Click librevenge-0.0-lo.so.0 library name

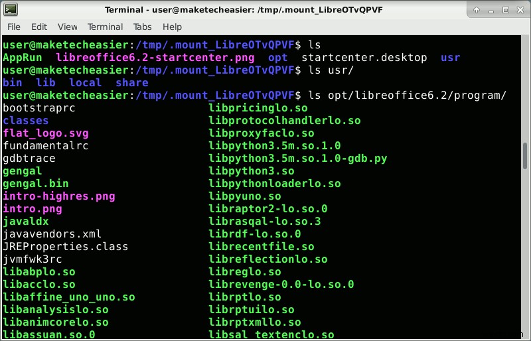[x=281, y=285]
